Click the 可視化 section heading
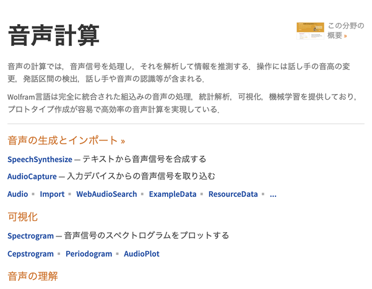 [x=23, y=217]
